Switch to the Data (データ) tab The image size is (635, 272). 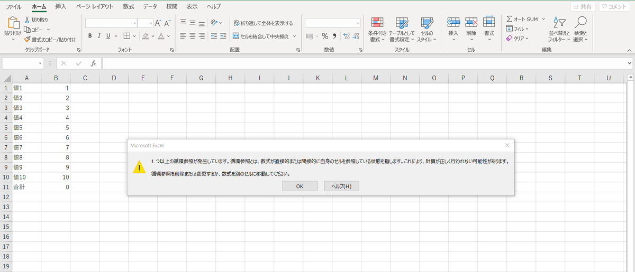coord(150,7)
